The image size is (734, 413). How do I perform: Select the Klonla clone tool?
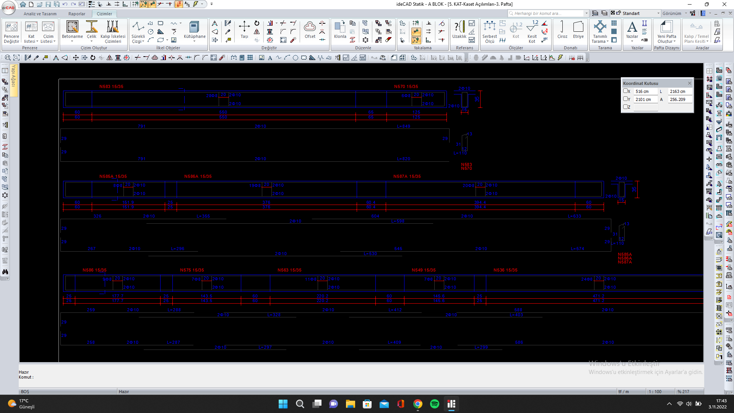pos(340,30)
